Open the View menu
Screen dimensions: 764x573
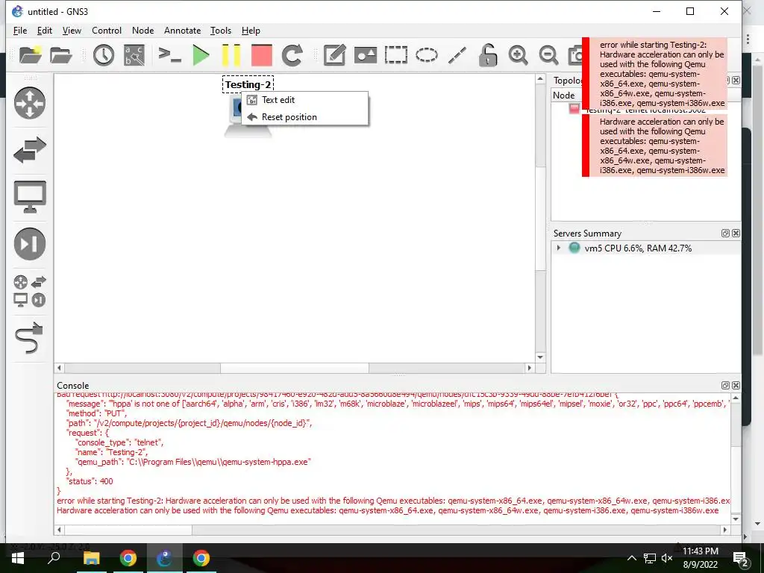click(x=72, y=30)
